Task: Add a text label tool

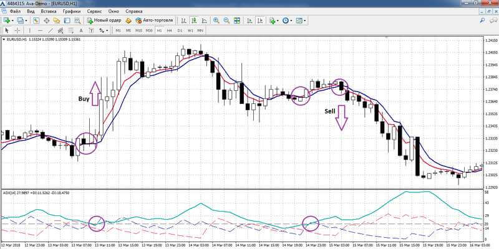Action: coord(81,31)
